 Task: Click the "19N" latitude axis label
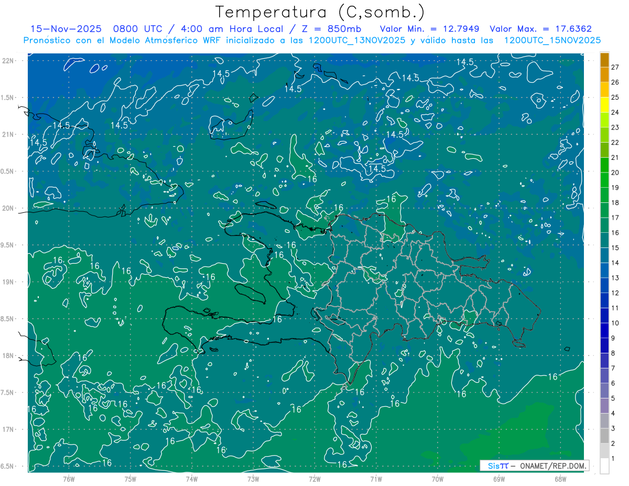[8, 282]
